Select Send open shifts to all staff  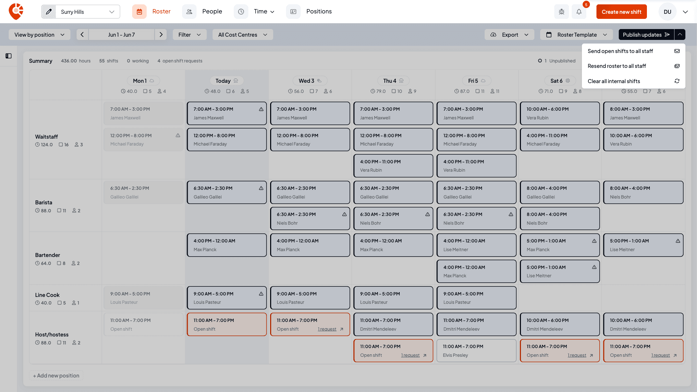click(633, 51)
